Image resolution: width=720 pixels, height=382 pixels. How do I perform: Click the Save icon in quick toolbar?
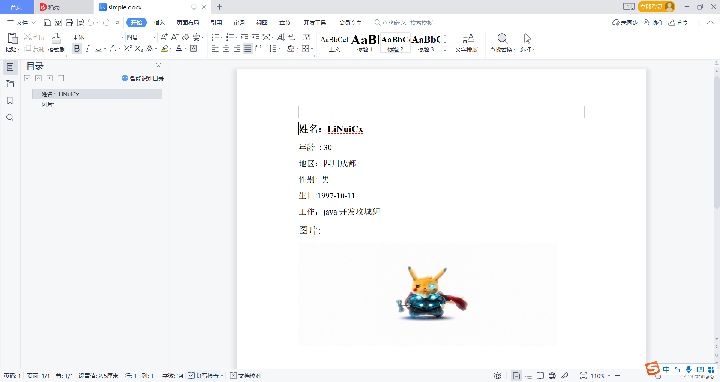[x=47, y=22]
